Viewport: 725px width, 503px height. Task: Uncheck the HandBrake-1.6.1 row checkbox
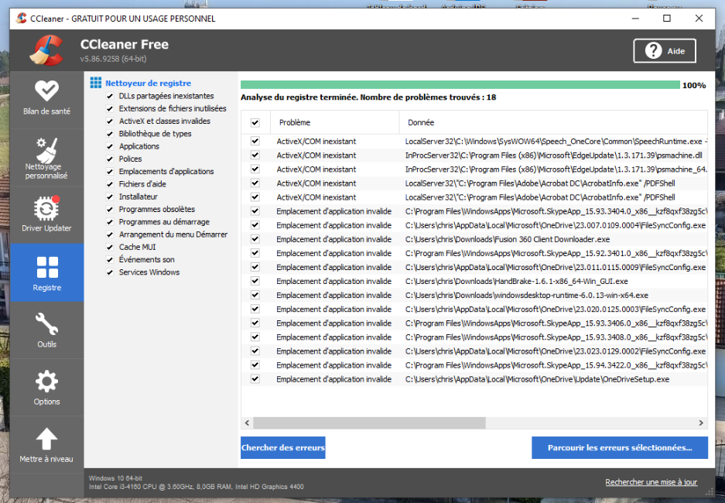[x=255, y=281]
